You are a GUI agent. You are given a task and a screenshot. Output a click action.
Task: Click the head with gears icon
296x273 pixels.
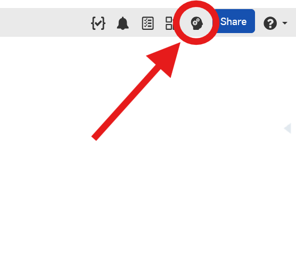pos(196,23)
